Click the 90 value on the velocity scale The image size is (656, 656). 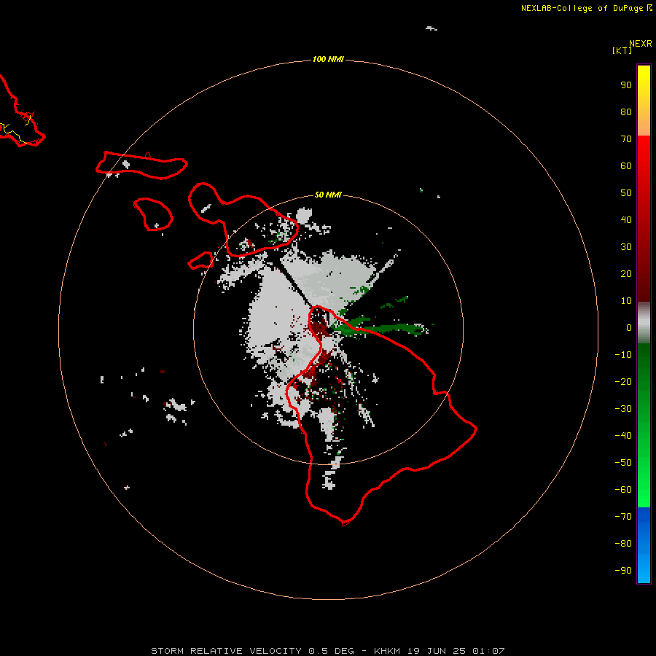626,85
